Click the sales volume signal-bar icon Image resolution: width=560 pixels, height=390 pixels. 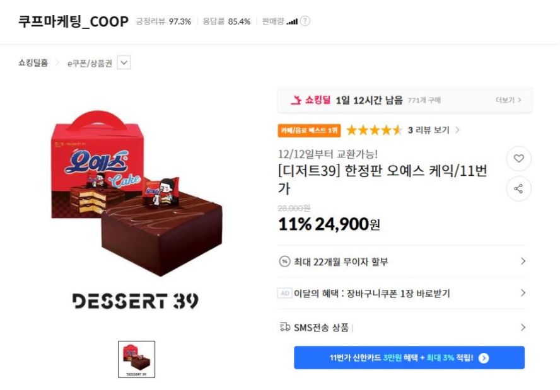292,22
